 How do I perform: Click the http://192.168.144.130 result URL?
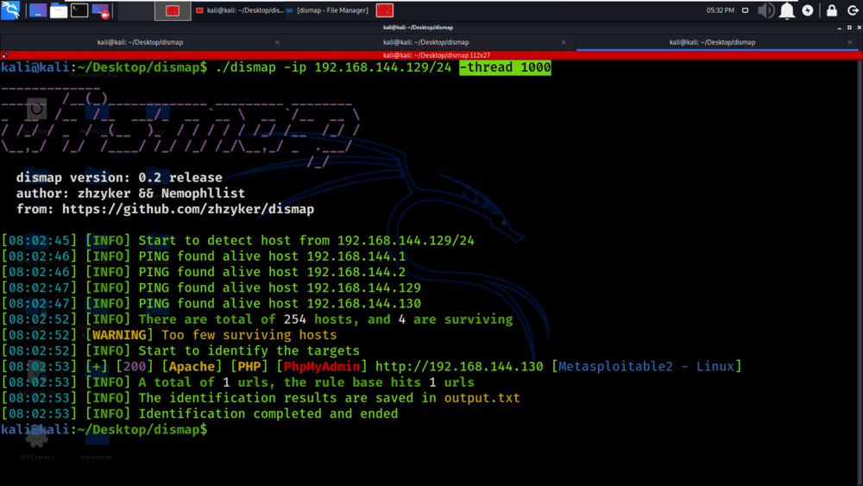[x=459, y=367]
